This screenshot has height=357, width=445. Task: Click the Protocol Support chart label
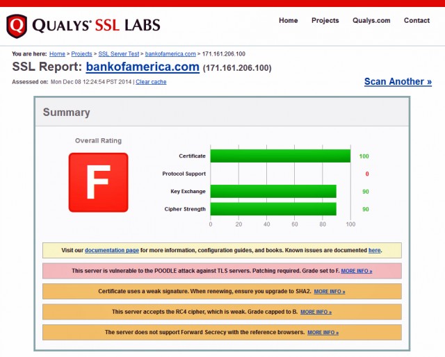pyautogui.click(x=184, y=174)
